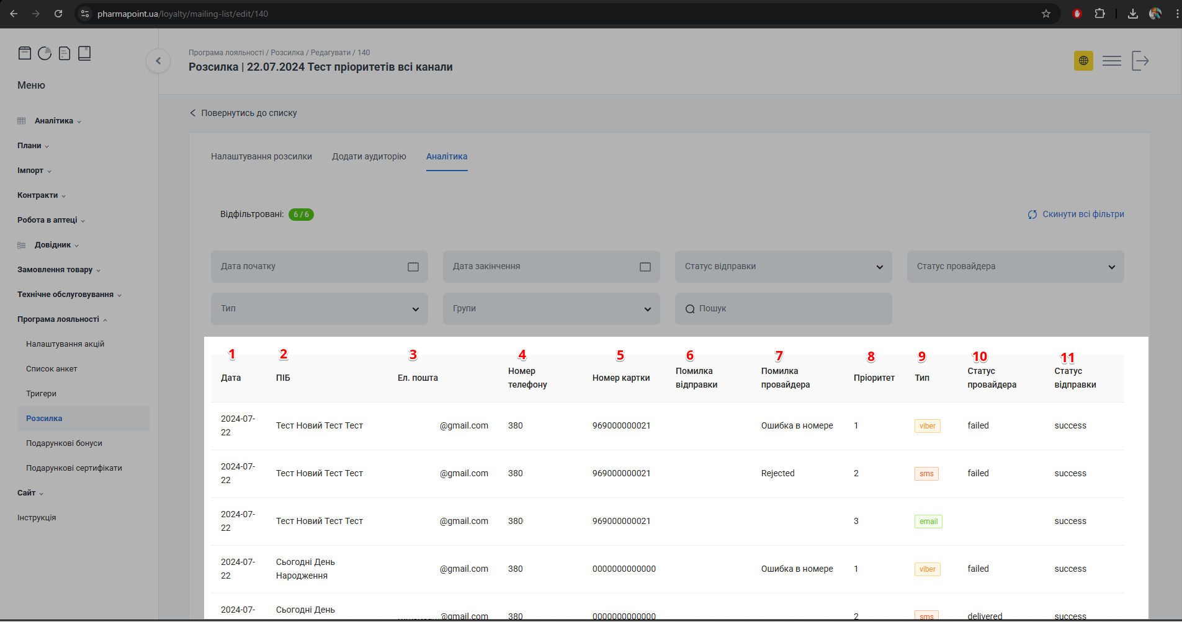Screen dimensions: 1182x622
Task: Click the calendar icon in the sidebar header
Action: 25,53
